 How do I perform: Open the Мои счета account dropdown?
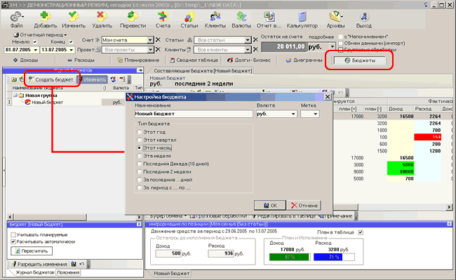149,40
